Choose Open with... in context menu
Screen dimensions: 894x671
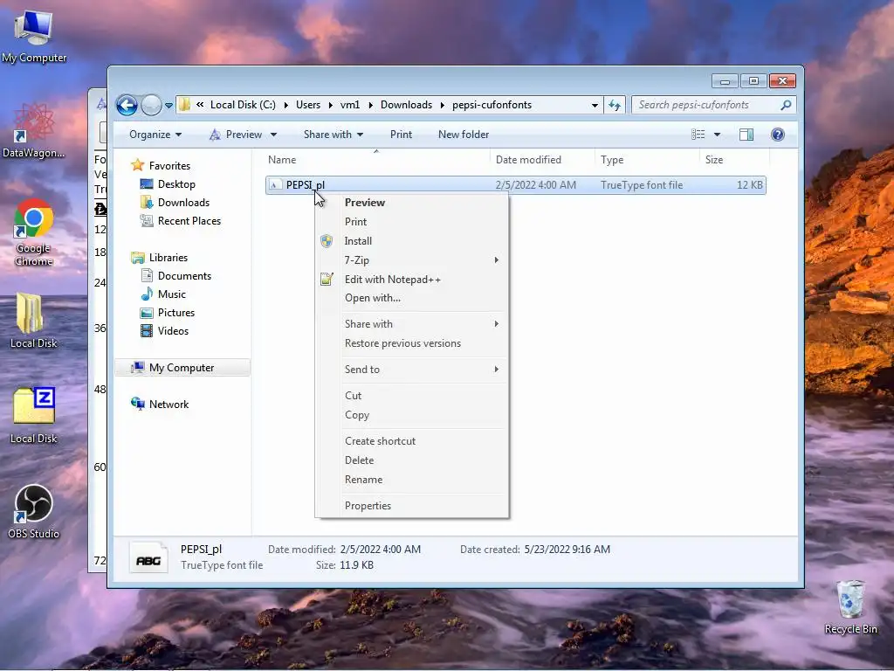pyautogui.click(x=412, y=298)
